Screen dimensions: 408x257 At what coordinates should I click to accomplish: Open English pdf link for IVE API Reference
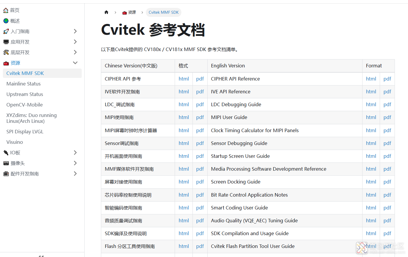coord(387,92)
